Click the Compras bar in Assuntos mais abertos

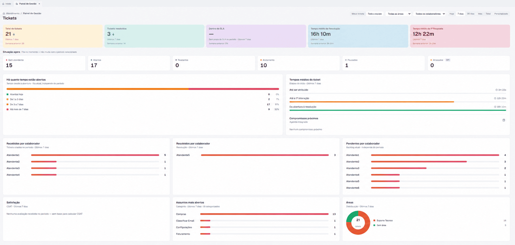(x=264, y=214)
